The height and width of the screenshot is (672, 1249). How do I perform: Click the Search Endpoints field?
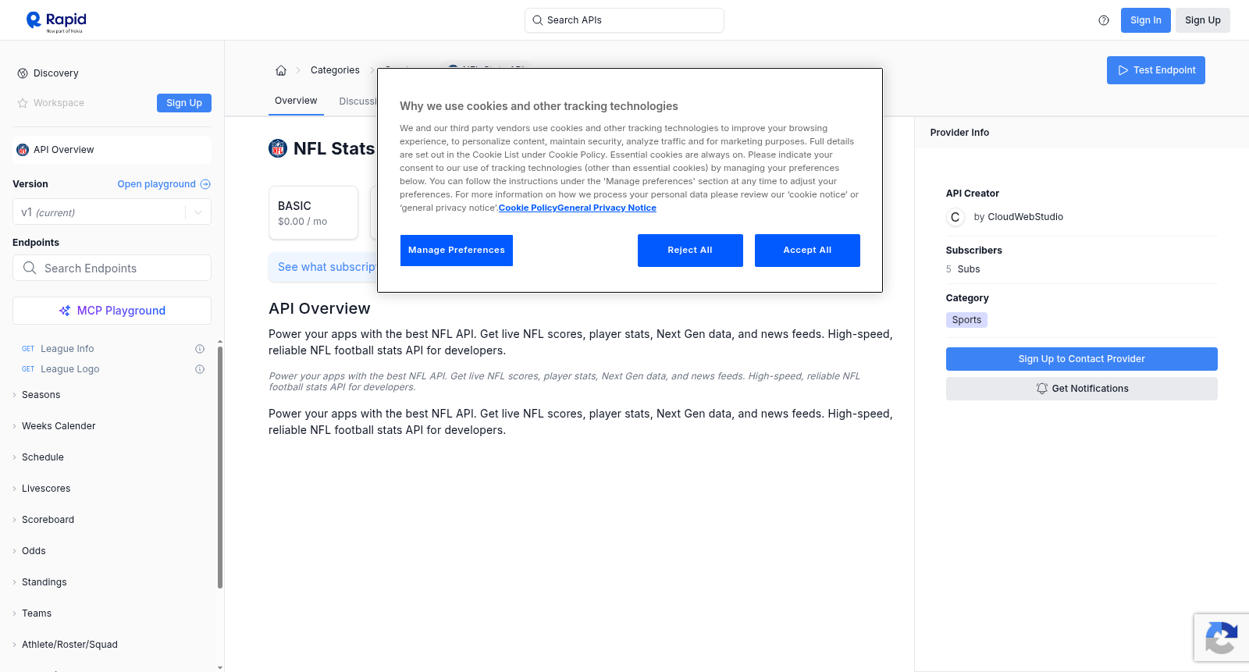112,268
